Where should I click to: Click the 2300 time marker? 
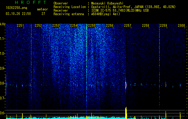click(181, 26)
